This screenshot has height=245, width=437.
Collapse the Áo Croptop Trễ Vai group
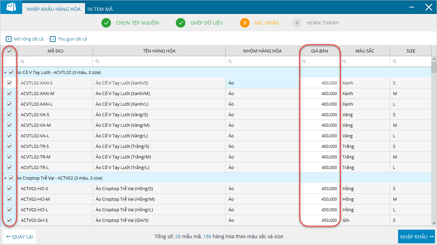click(5, 178)
